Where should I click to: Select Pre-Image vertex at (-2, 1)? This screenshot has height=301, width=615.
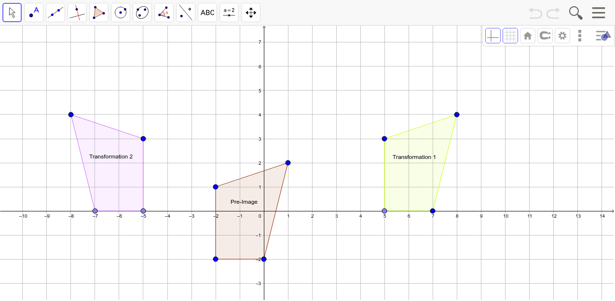coord(216,187)
